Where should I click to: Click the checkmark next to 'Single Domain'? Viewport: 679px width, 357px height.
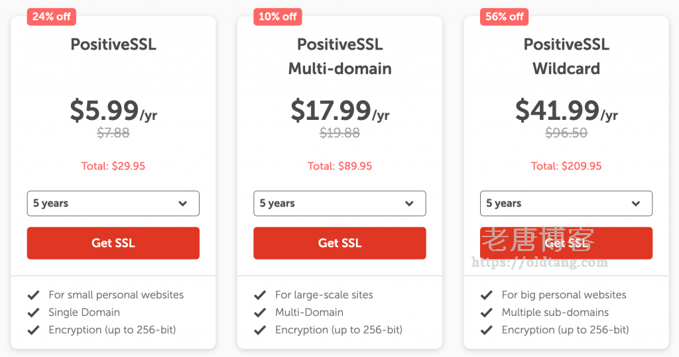33,312
